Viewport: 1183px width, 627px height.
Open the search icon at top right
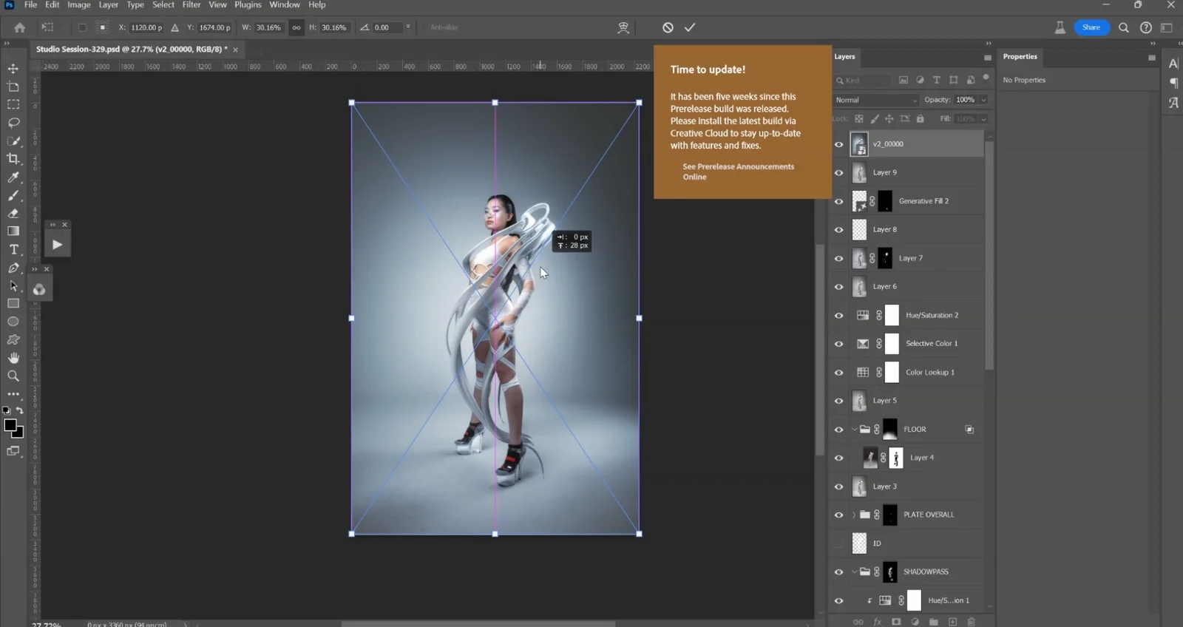point(1124,27)
